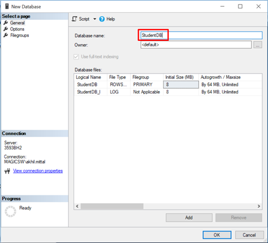Select the General page wrench icon

[x=6, y=23]
